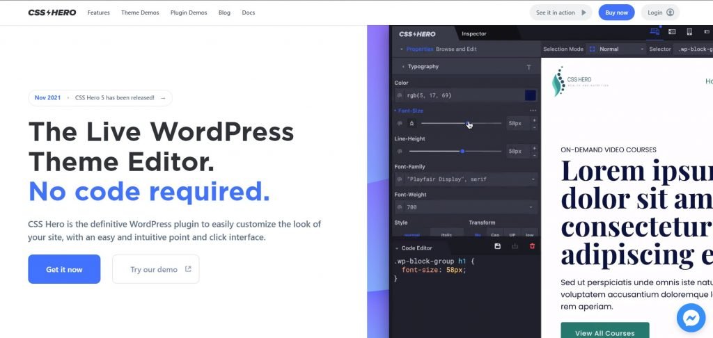This screenshot has width=713, height=338.
Task: Open the Font-Family dropdown
Action: point(465,179)
